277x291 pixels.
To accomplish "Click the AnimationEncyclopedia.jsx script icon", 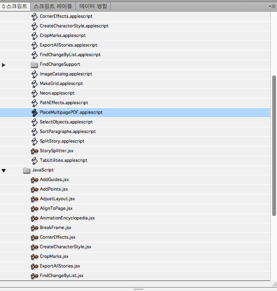I will [x=35, y=218].
